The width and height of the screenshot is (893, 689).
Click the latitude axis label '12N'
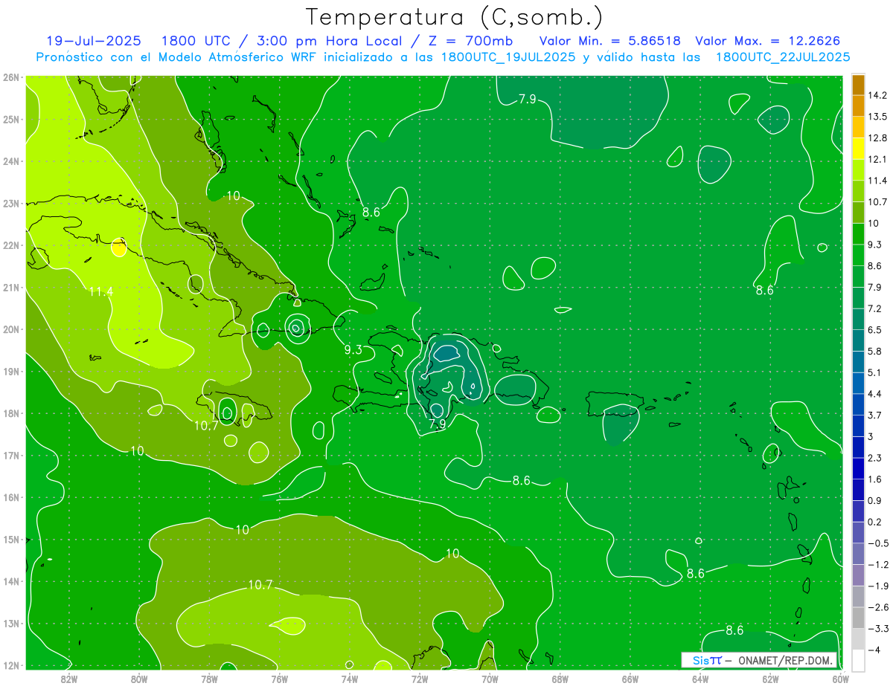pyautogui.click(x=10, y=665)
